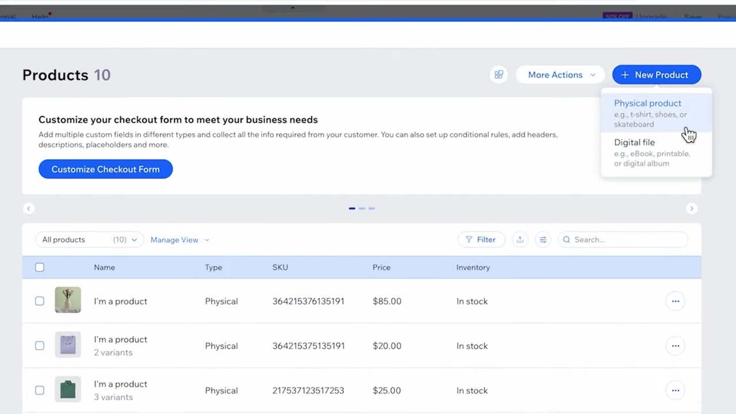Select the third banner carousel dot
The image size is (736, 414).
(371, 208)
